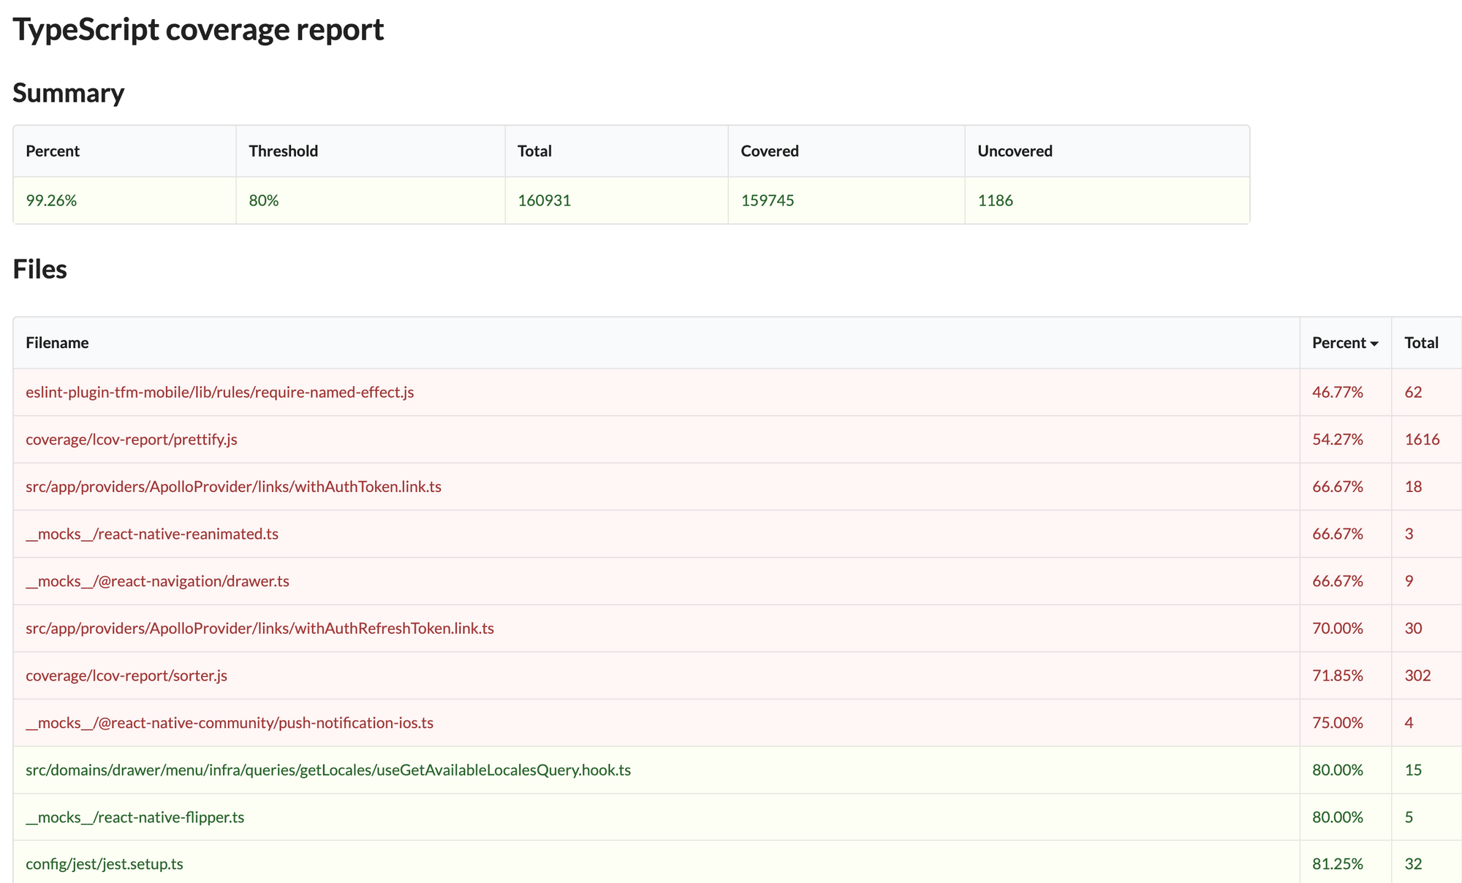Open coverage/lcov-report/prettify.js link

click(x=132, y=439)
